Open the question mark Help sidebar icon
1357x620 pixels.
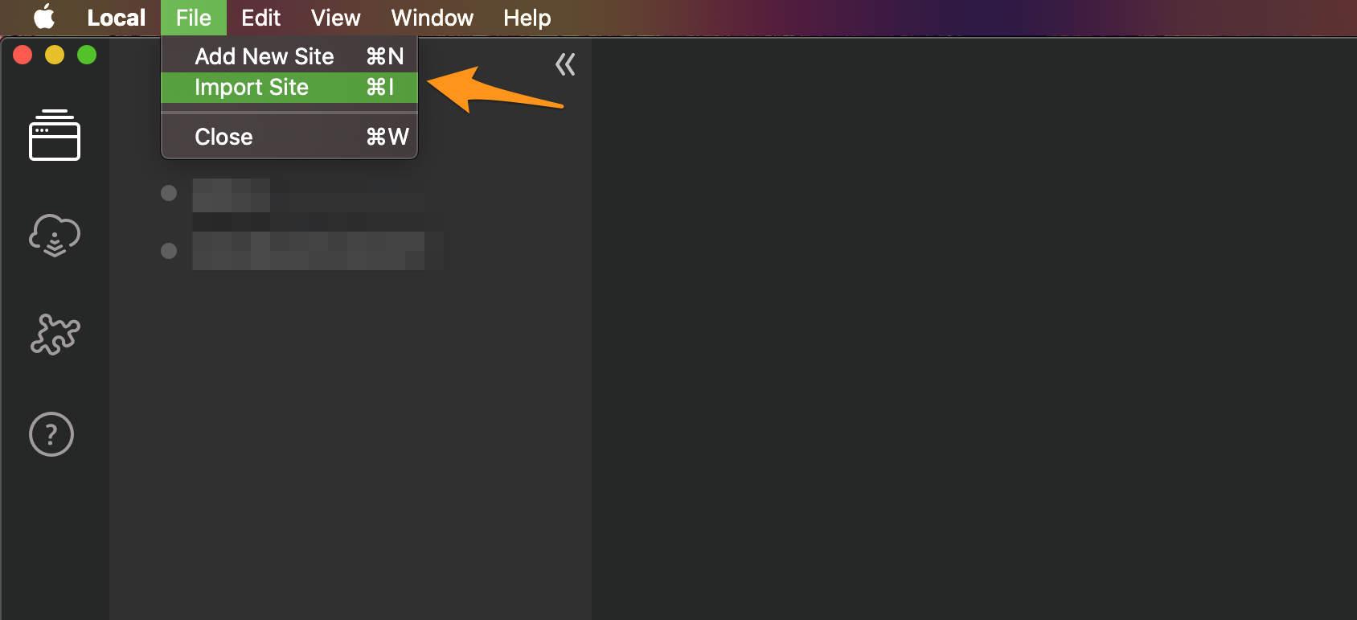point(51,434)
